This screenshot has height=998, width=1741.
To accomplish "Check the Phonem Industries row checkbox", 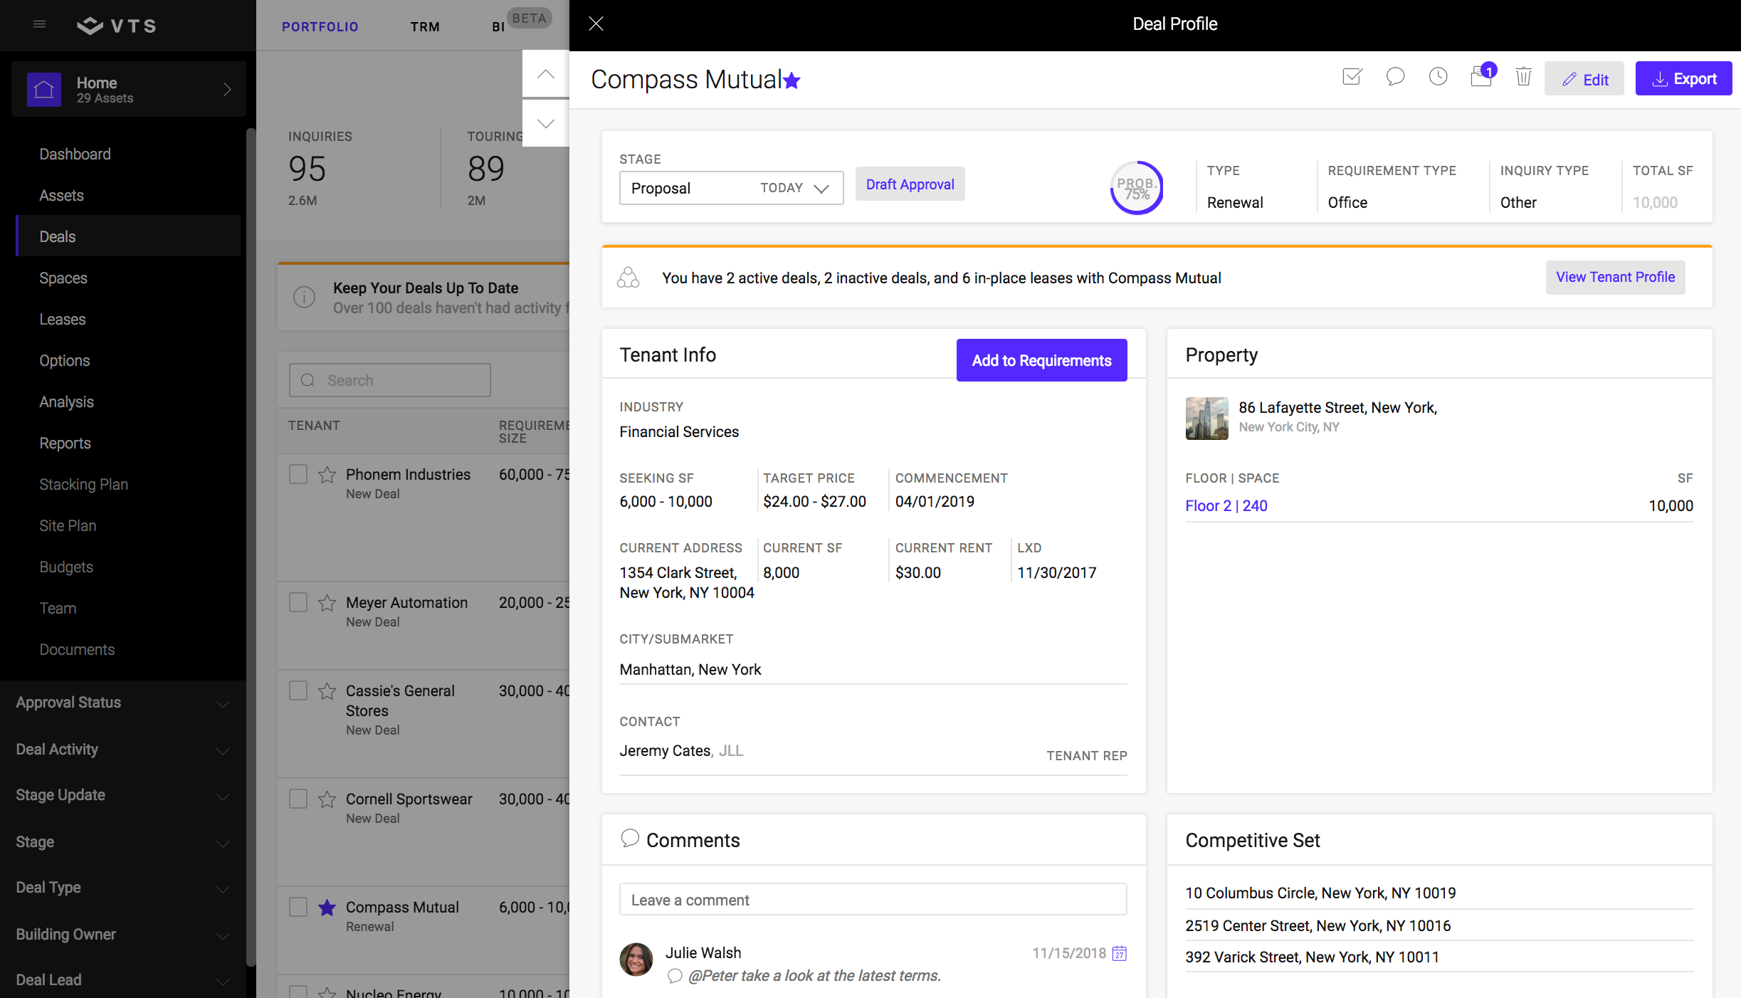I will click(x=298, y=475).
